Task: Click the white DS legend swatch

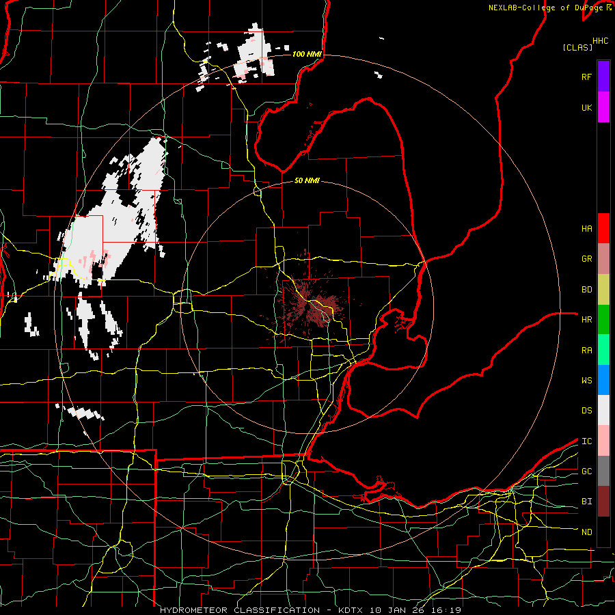Action: pyautogui.click(x=603, y=410)
